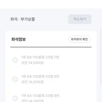
Task: Click the divider line below 좌석정보
Action: click(51, 47)
